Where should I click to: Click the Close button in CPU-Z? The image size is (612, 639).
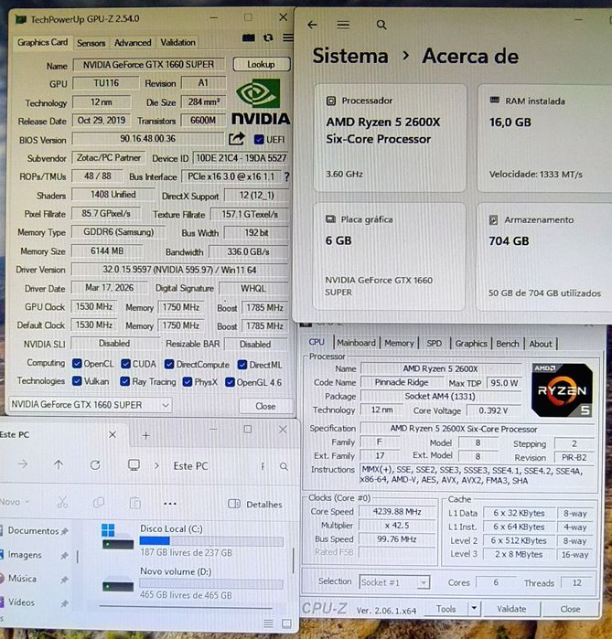570,609
